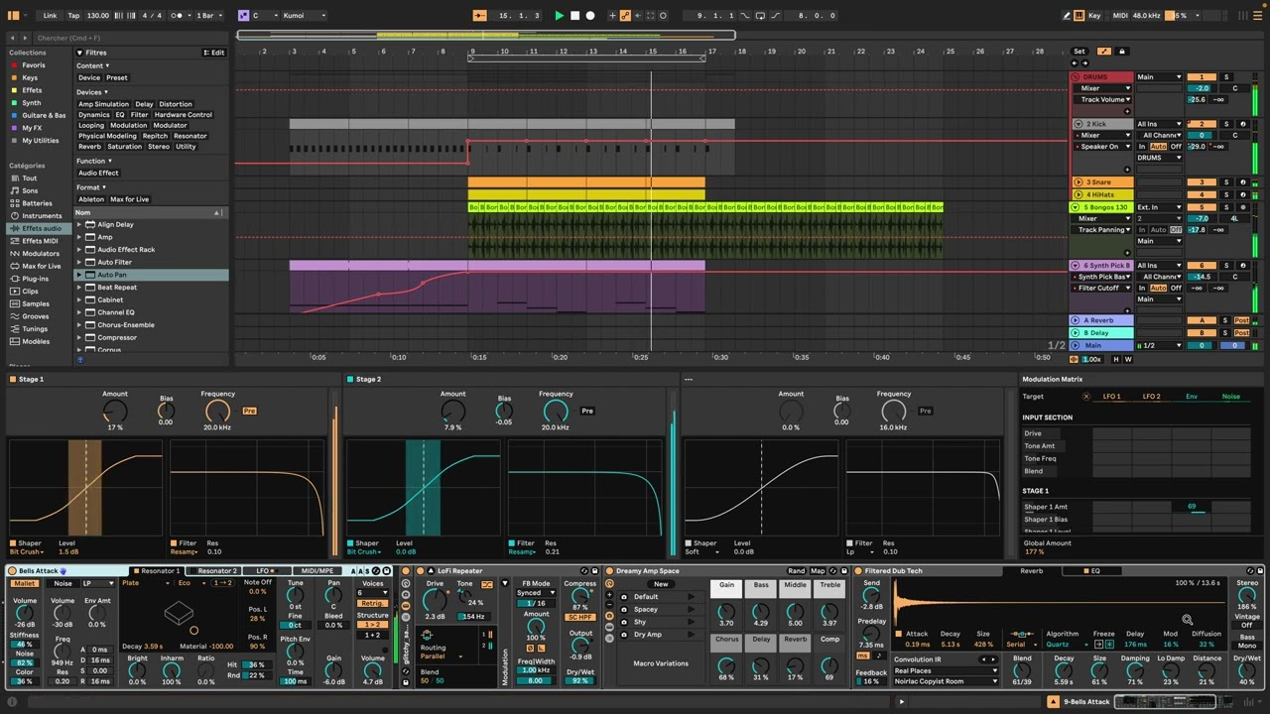The image size is (1270, 714).
Task: Set 2 Kick monitor to In
Action: [1142, 146]
